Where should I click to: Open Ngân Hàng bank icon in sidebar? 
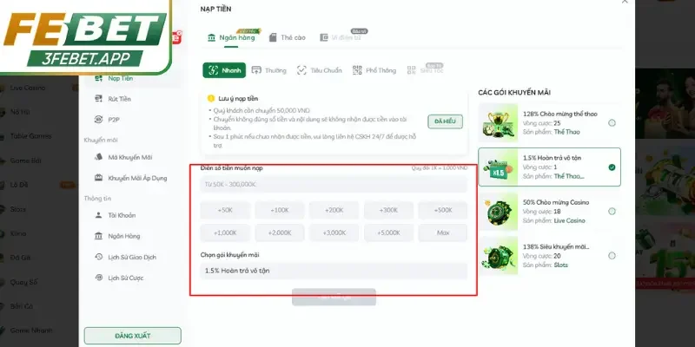point(99,236)
